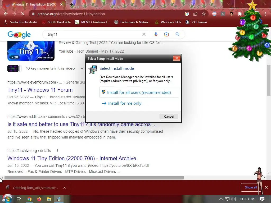
Task: Click the FDM setup taskbar icon
Action: click(59, 199)
